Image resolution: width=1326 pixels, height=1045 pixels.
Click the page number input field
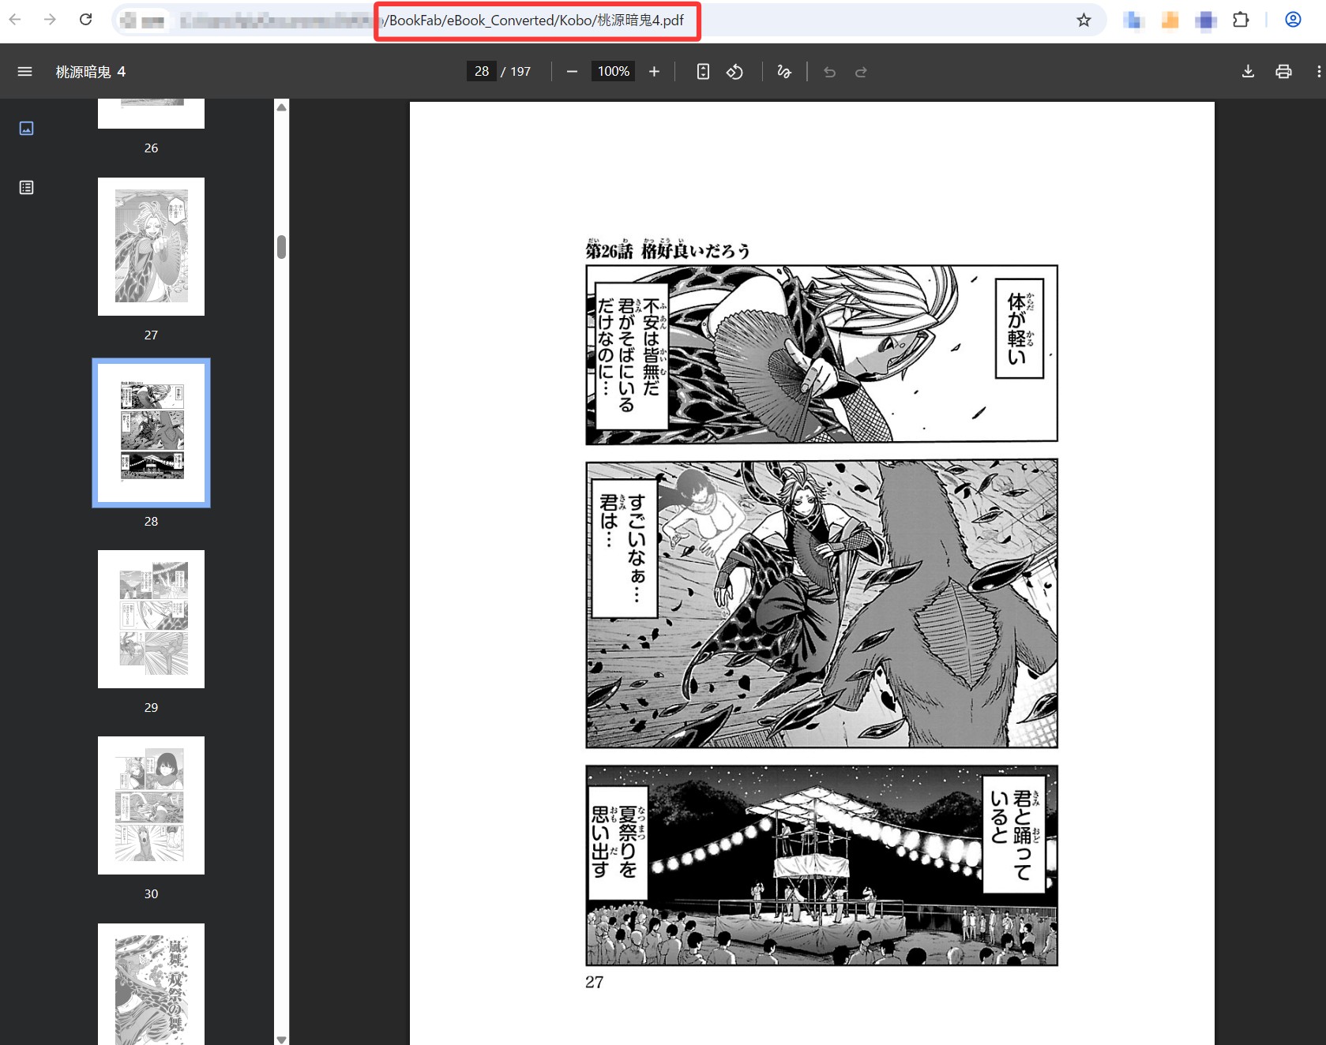(482, 72)
